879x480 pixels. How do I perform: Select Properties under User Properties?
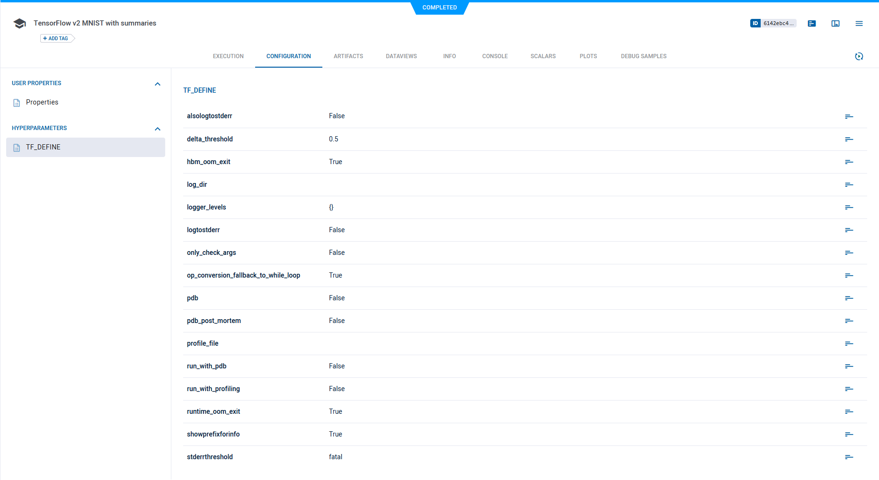point(42,102)
